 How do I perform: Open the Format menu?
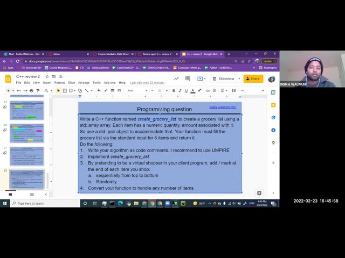click(59, 83)
